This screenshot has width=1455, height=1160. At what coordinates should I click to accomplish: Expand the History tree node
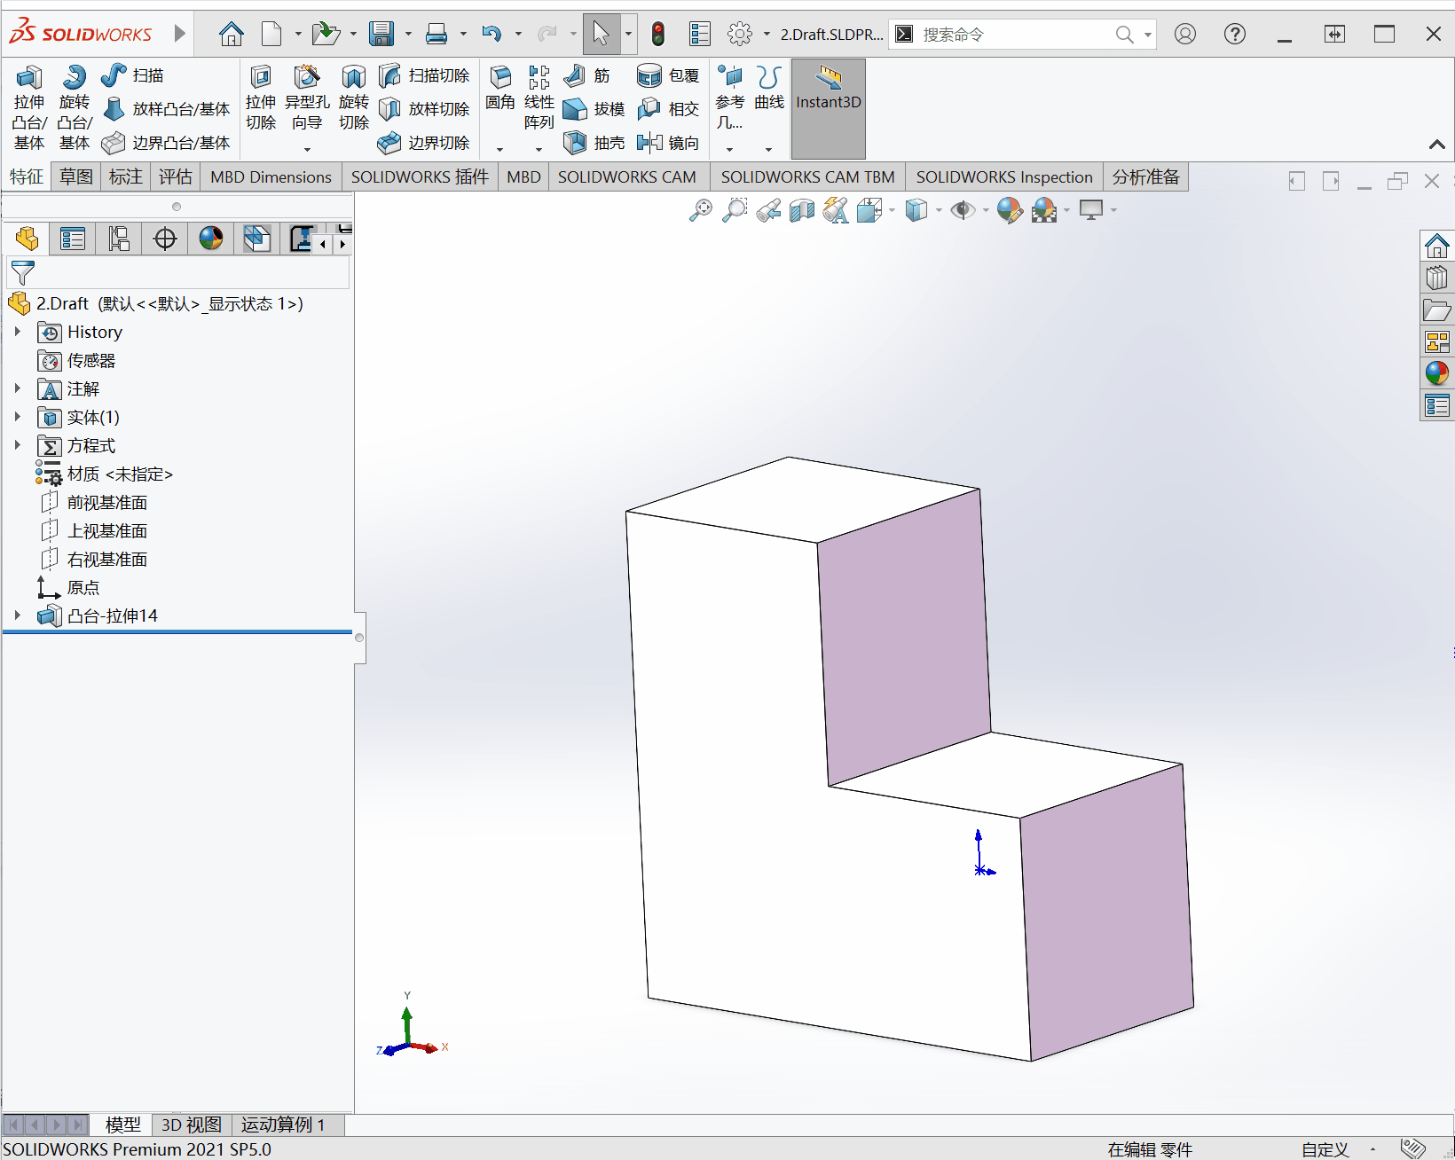pyautogui.click(x=17, y=332)
